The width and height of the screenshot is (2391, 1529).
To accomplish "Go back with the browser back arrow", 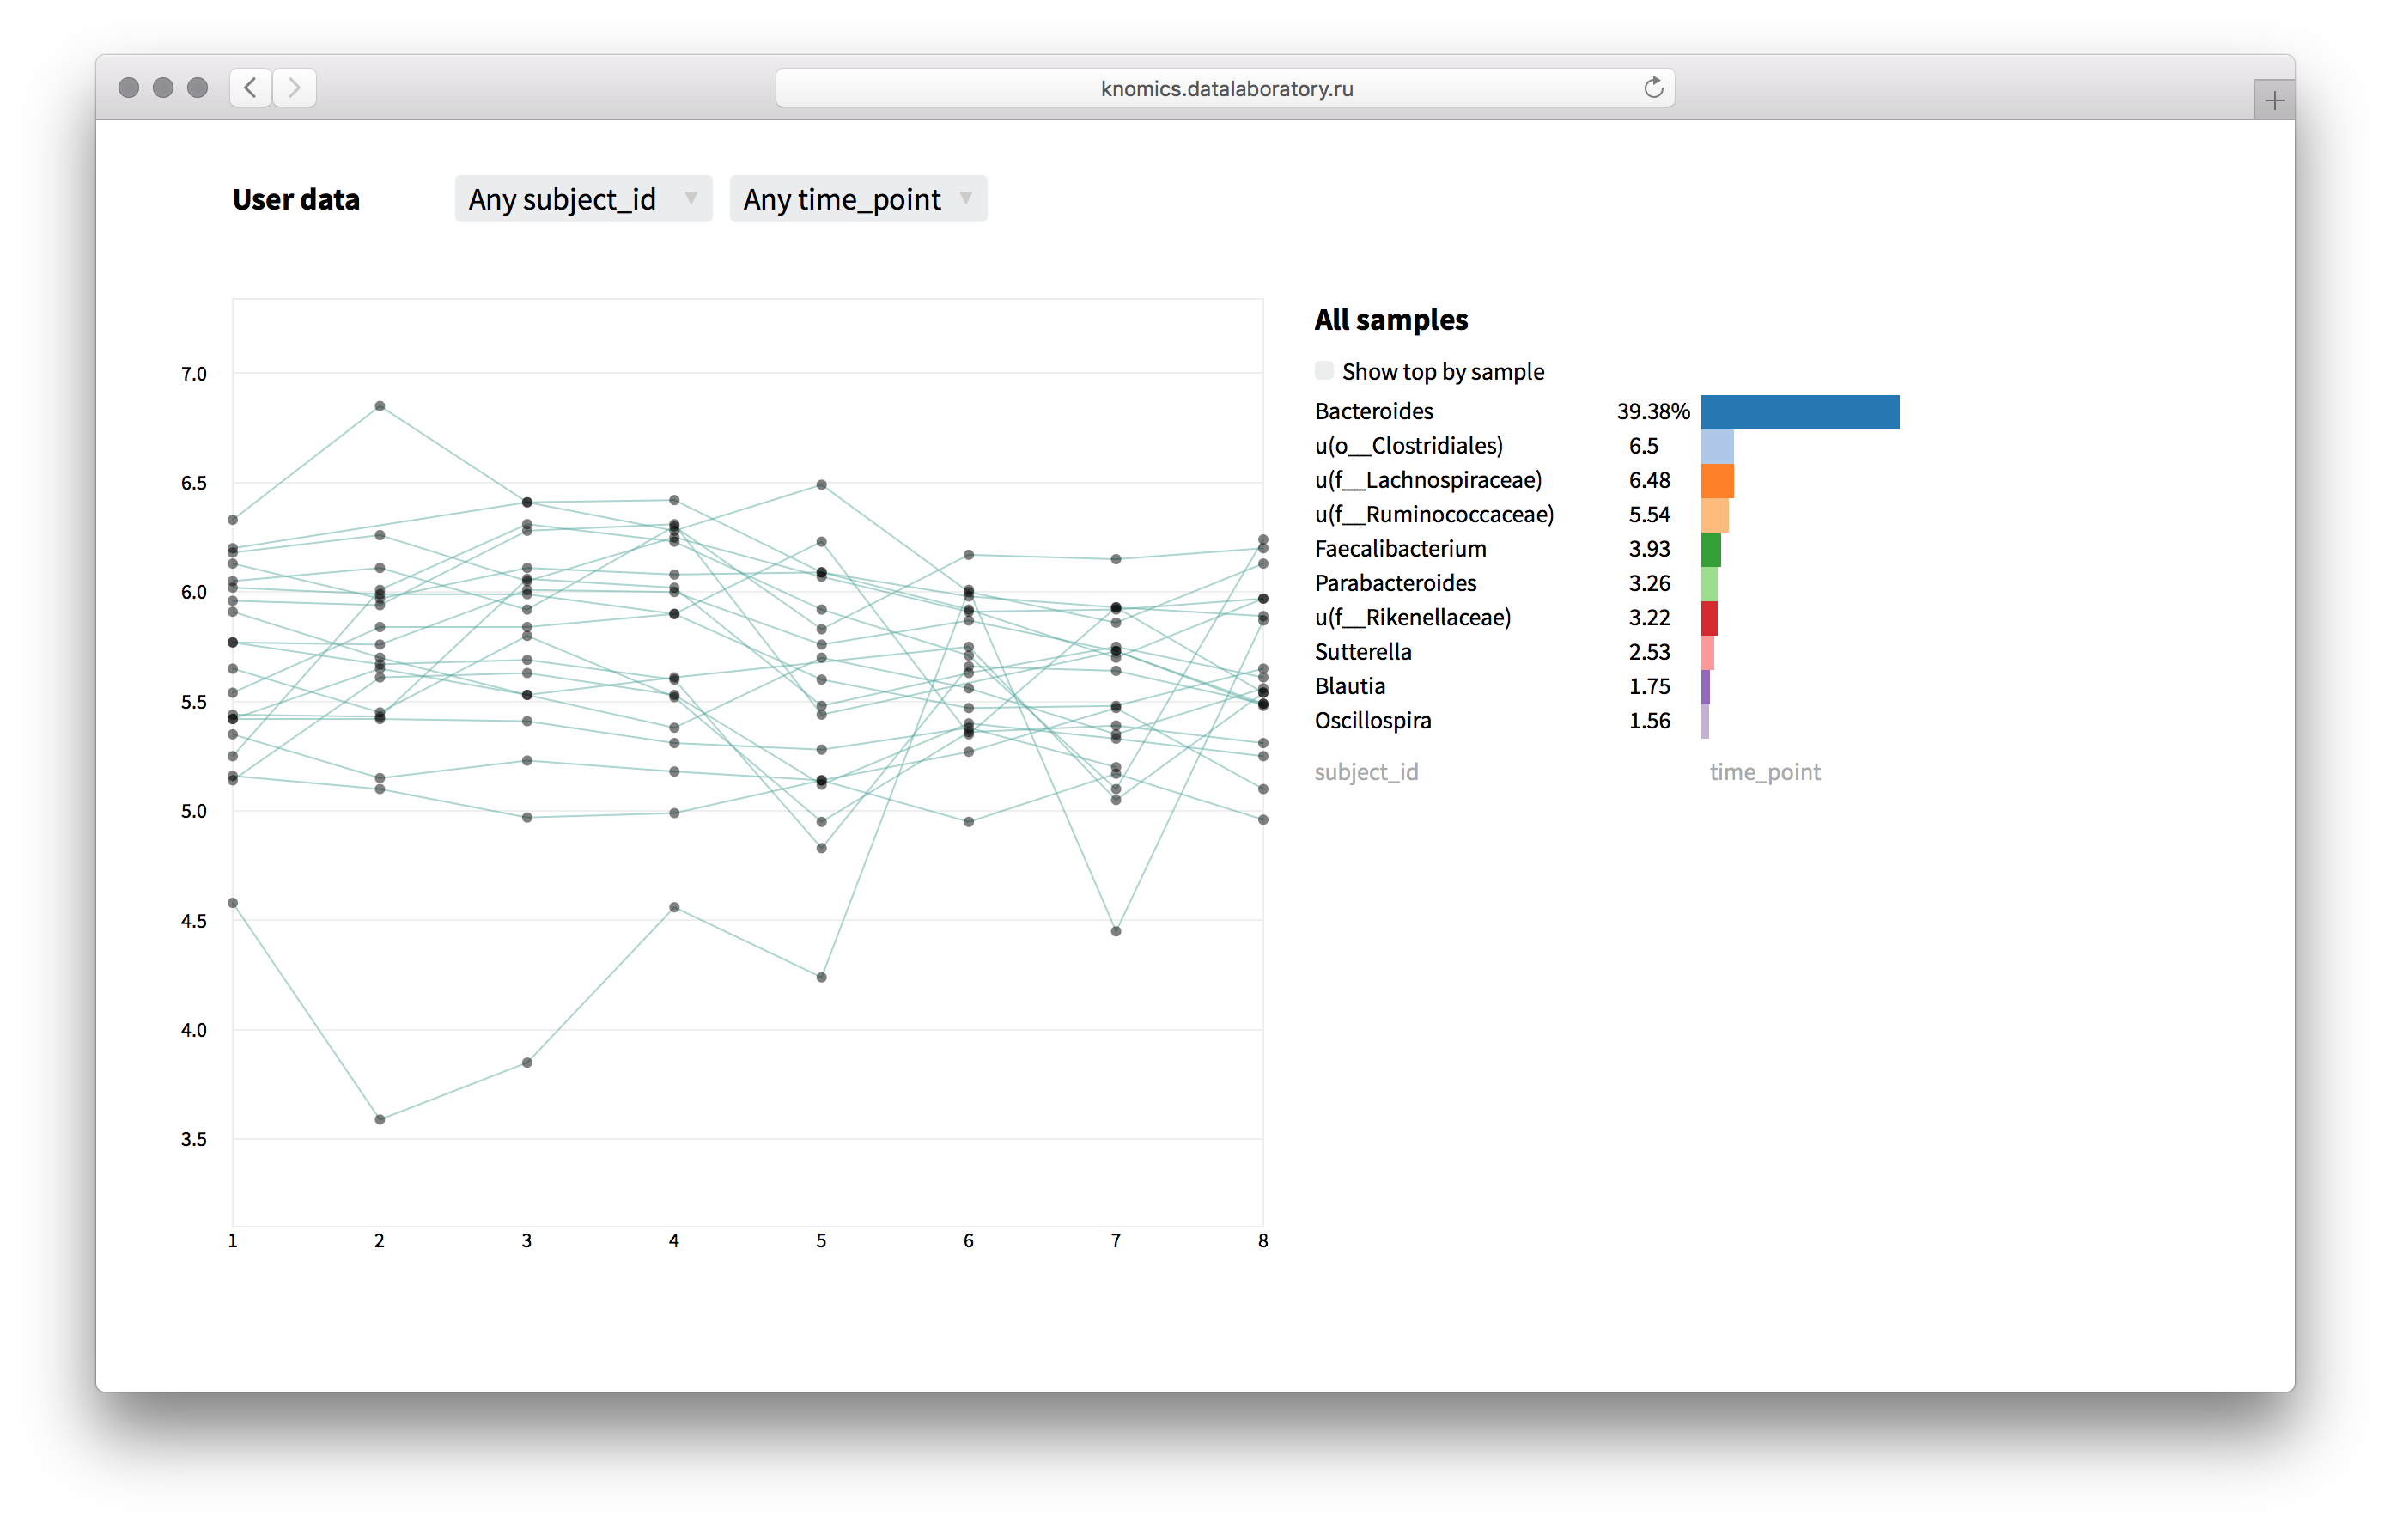I will click(250, 88).
